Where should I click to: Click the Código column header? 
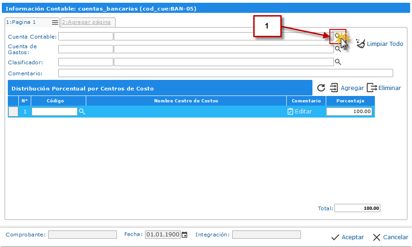58,101
